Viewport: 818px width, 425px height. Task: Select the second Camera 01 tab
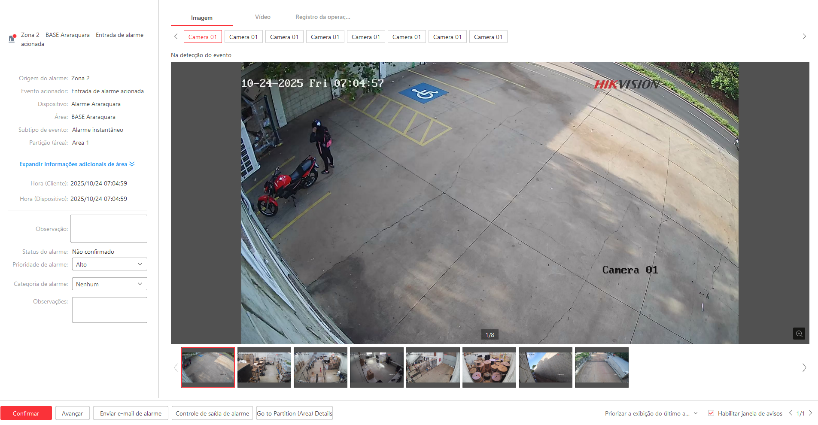(x=243, y=37)
